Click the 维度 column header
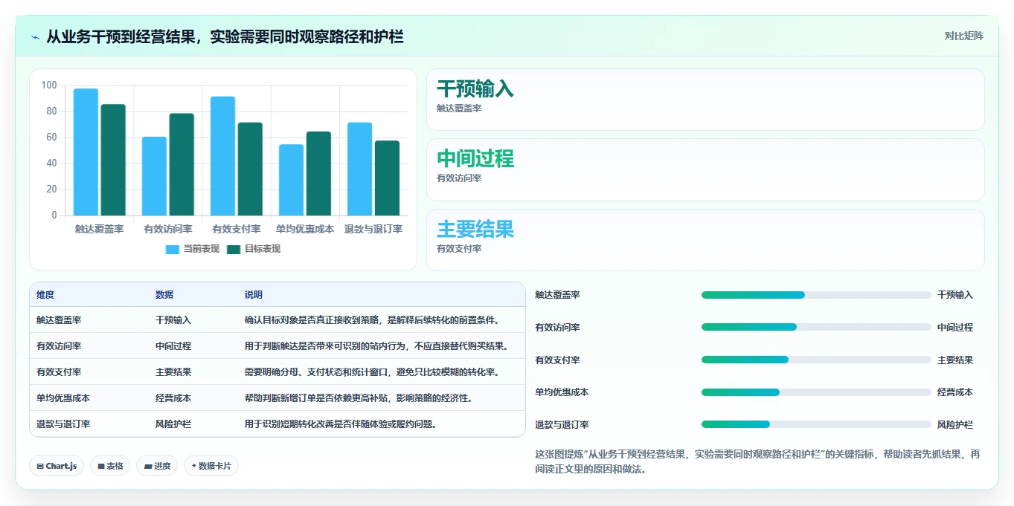 (45, 295)
